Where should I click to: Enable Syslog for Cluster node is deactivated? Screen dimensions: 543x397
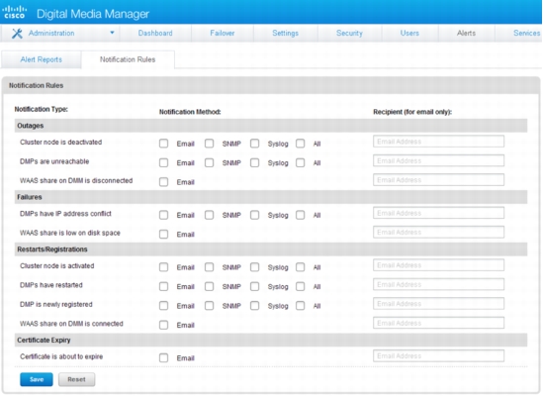[x=254, y=144]
